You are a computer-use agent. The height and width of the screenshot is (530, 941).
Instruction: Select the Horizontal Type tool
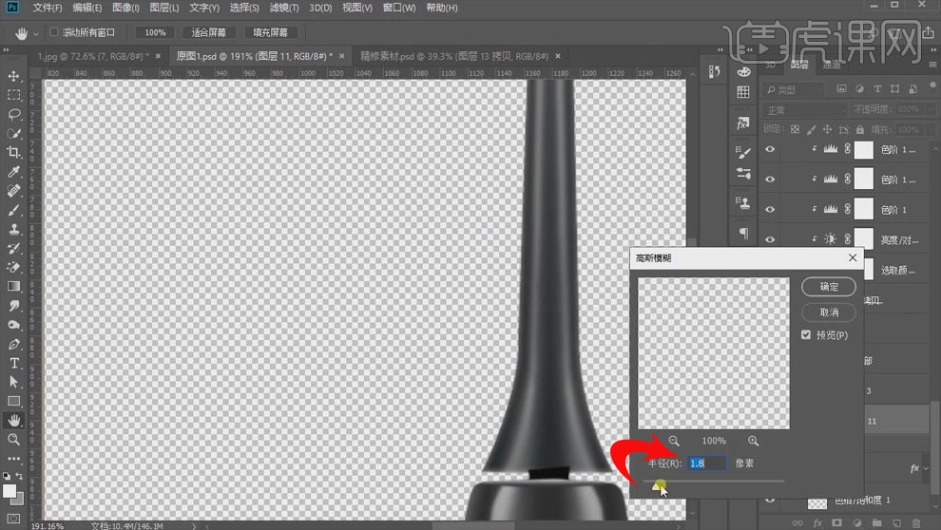tap(14, 364)
